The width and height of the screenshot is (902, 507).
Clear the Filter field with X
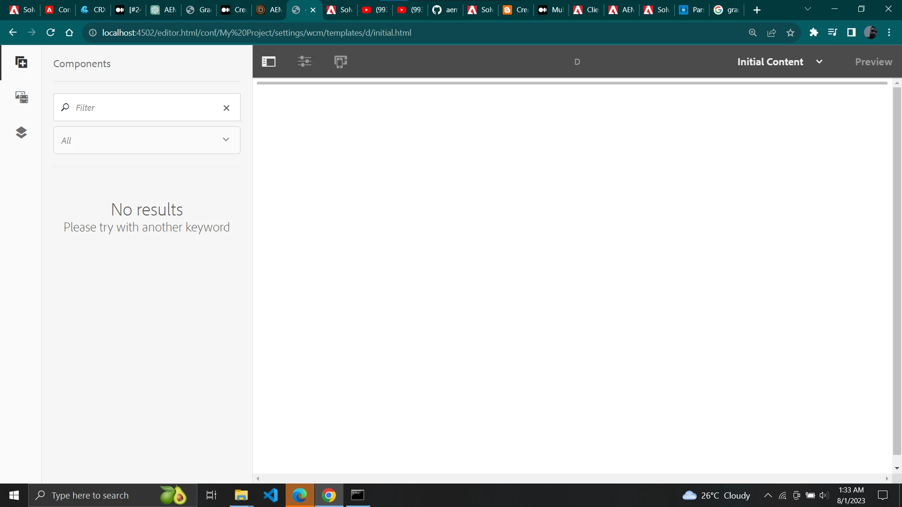pos(226,108)
